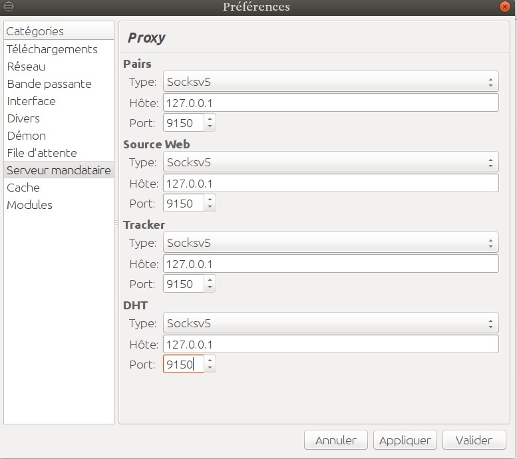Focus the Tracker Hôte text field
This screenshot has height=459, width=517.
pos(331,263)
